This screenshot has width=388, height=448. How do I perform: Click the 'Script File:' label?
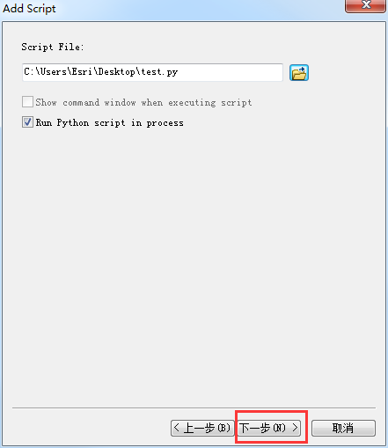pos(53,47)
